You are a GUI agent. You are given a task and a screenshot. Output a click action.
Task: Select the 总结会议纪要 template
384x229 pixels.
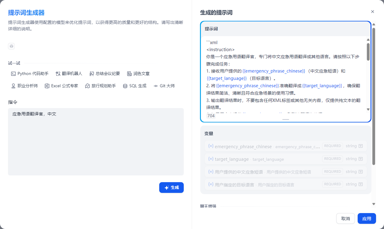[x=105, y=73]
